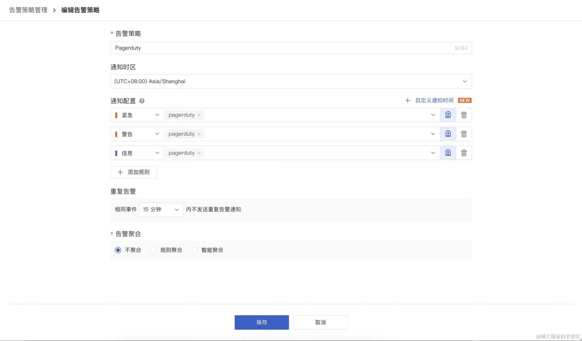
Task: Open the Asia/Shanghai timezone dropdown
Action: (291, 81)
